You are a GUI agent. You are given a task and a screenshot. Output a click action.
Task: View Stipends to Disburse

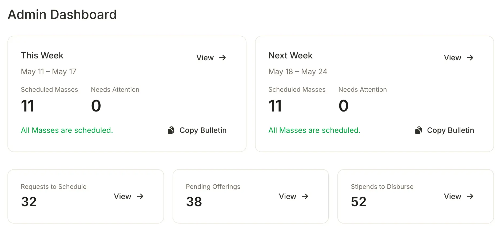459,196
